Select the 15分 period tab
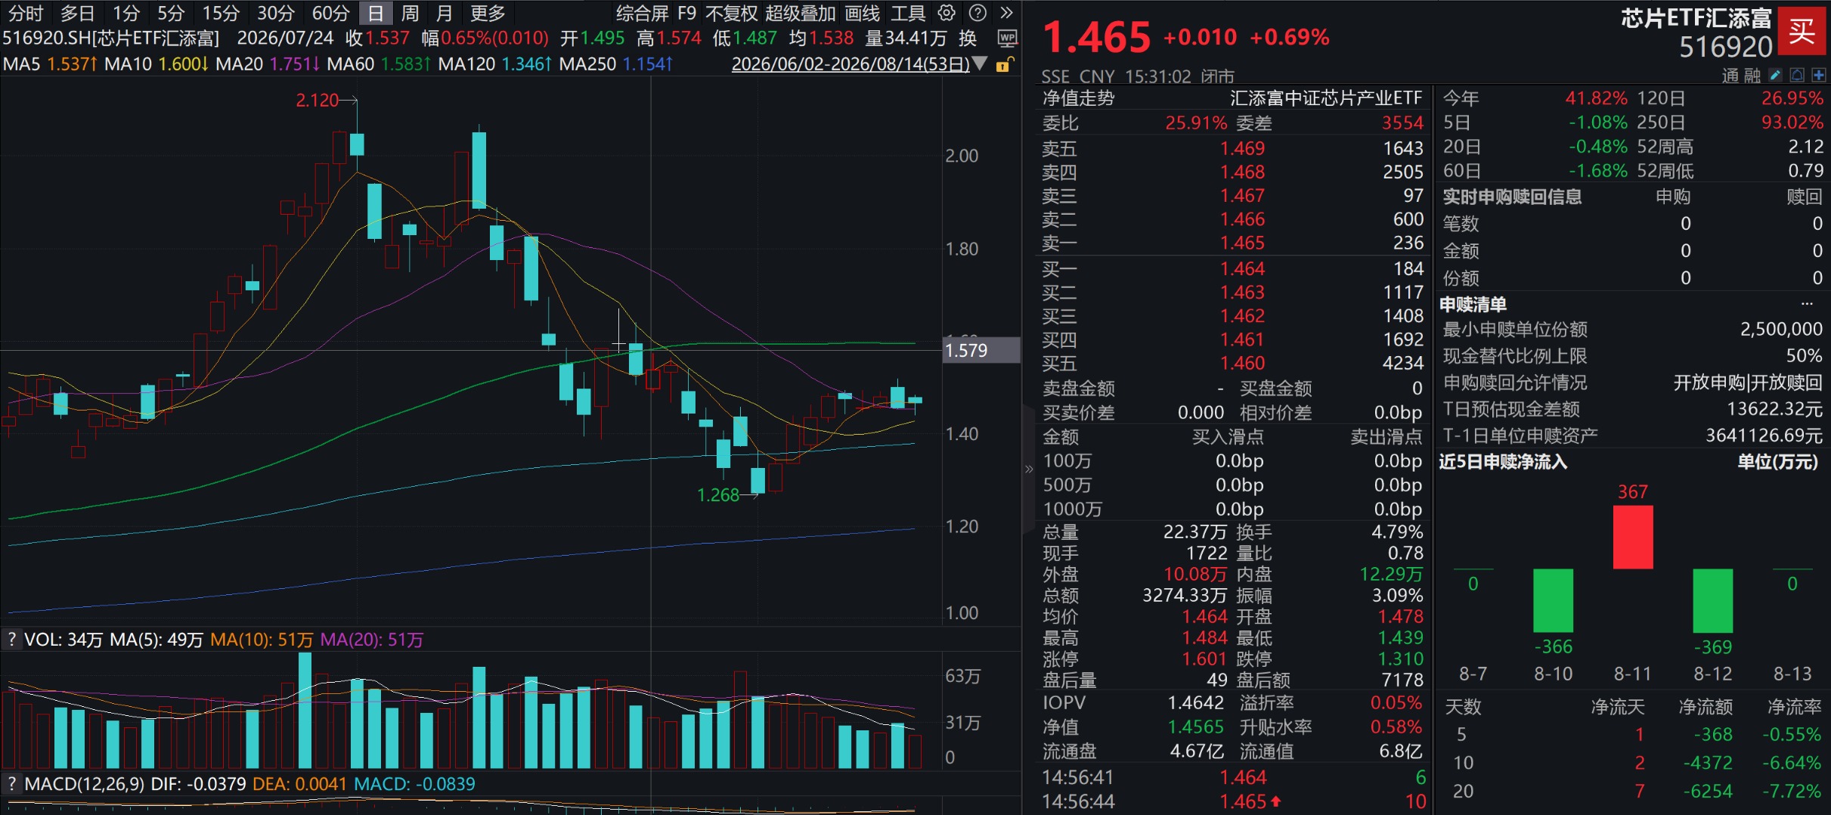Image resolution: width=1831 pixels, height=815 pixels. coord(221,13)
